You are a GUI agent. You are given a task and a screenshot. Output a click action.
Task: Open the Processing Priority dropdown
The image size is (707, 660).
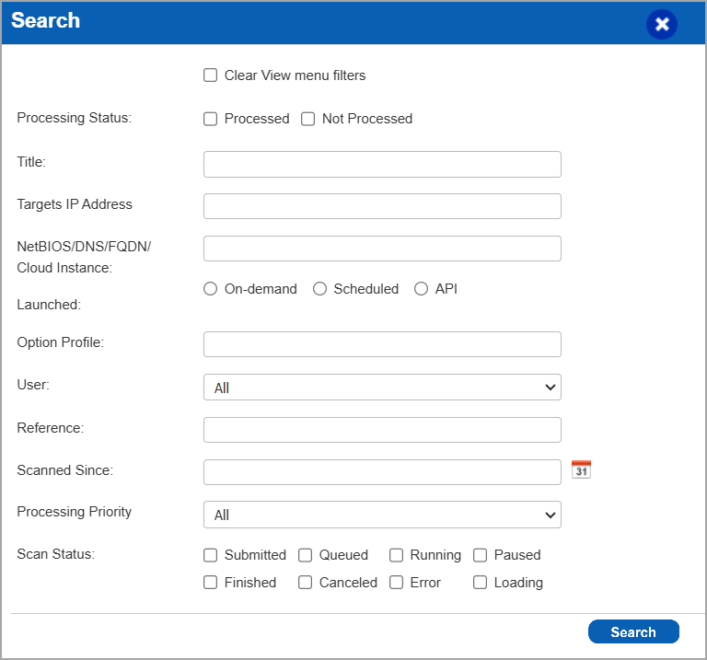click(x=382, y=515)
